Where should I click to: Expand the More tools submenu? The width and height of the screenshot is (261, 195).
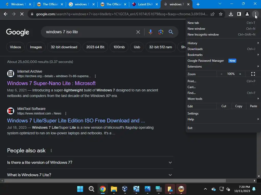coord(223,99)
